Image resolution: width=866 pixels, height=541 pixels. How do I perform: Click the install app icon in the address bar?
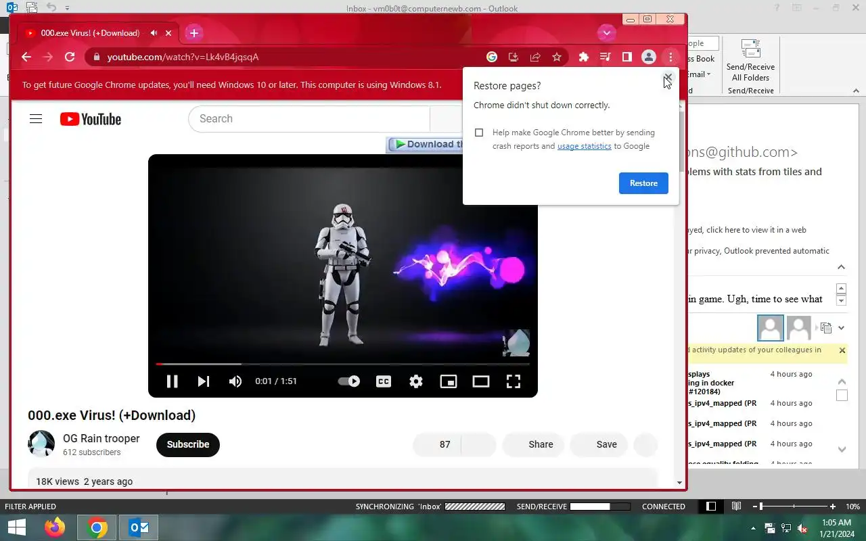514,57
